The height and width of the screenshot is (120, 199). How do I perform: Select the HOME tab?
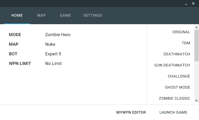tap(17, 15)
